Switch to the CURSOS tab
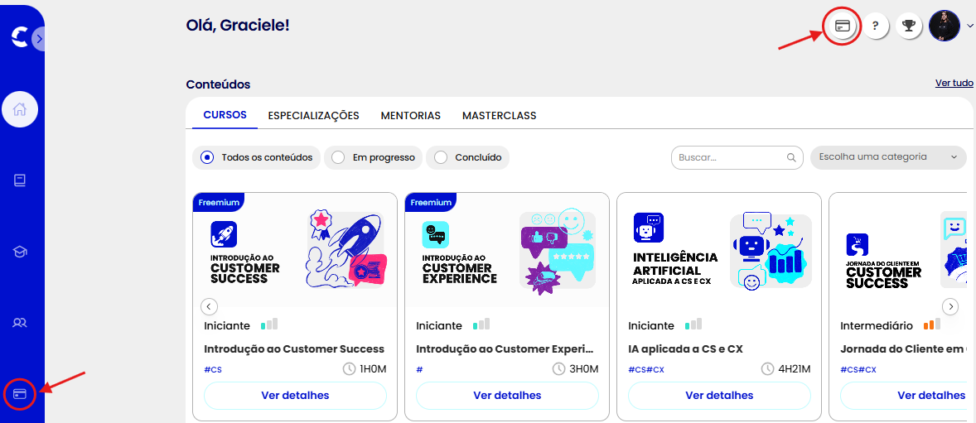 pyautogui.click(x=225, y=115)
